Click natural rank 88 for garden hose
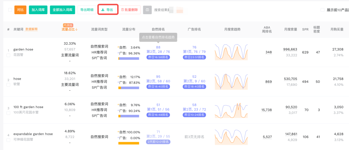 [158, 47]
